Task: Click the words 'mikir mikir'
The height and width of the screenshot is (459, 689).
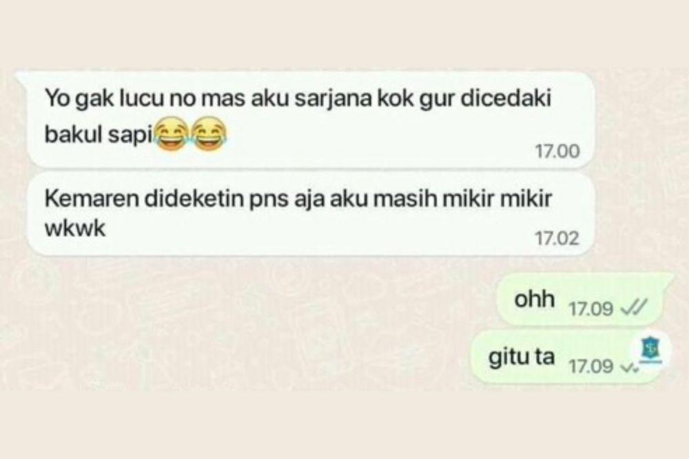Action: click(x=497, y=198)
